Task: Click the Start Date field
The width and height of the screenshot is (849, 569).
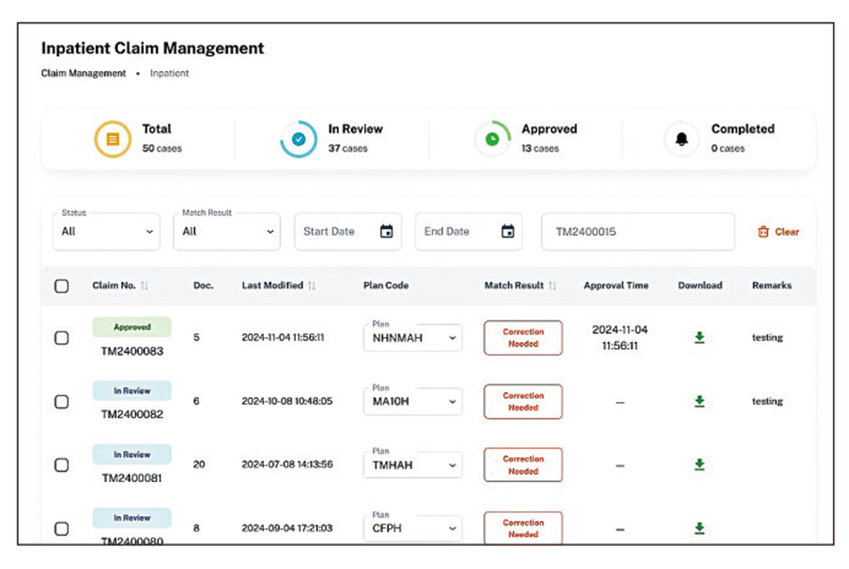Action: tap(348, 231)
